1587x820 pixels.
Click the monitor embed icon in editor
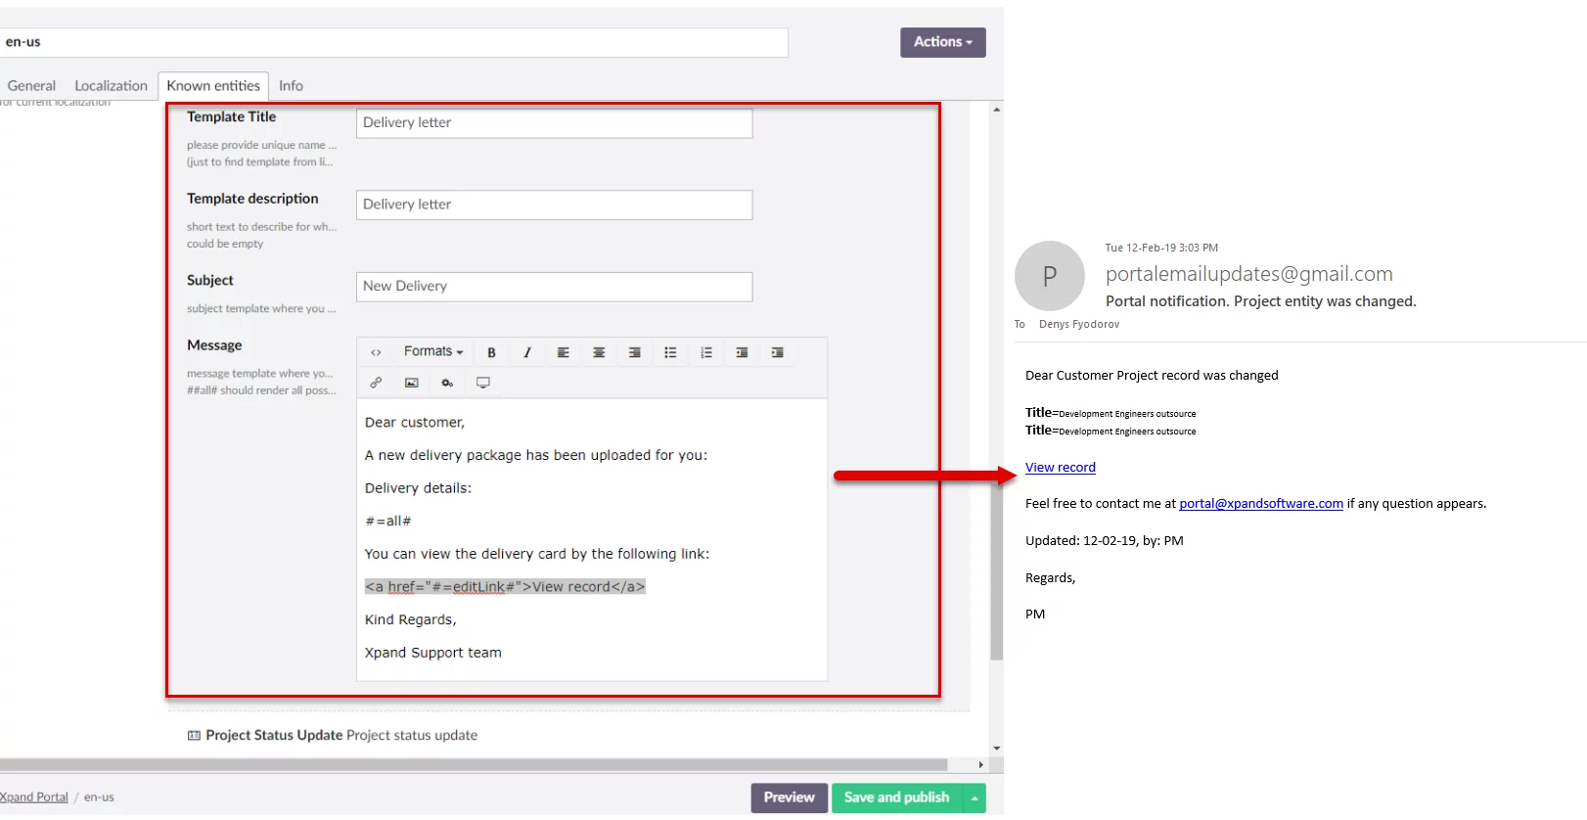[482, 383]
